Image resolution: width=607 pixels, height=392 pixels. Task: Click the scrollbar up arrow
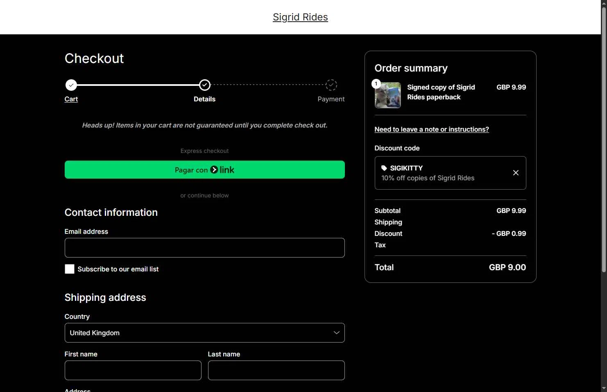click(604, 3)
